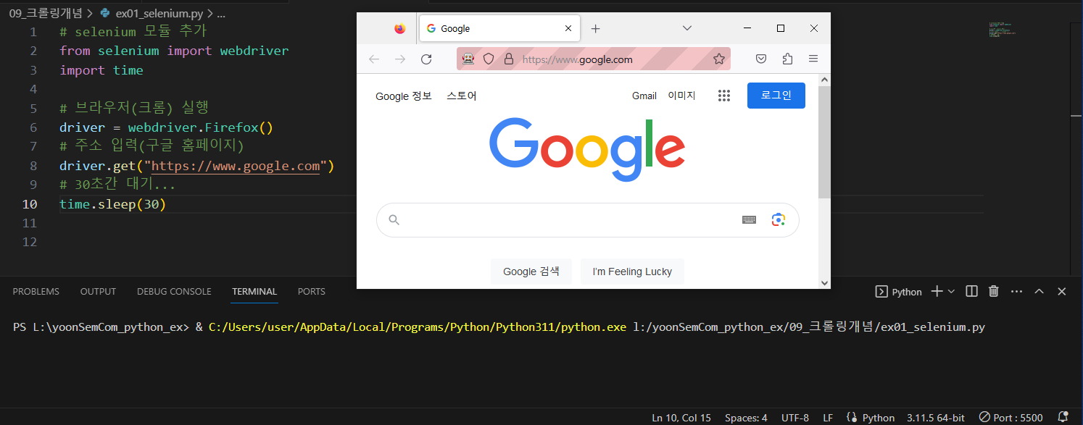Viewport: 1083px width, 425px height.
Task: Click the Firefox page vertical scrollbar thumb
Action: tap(824, 142)
